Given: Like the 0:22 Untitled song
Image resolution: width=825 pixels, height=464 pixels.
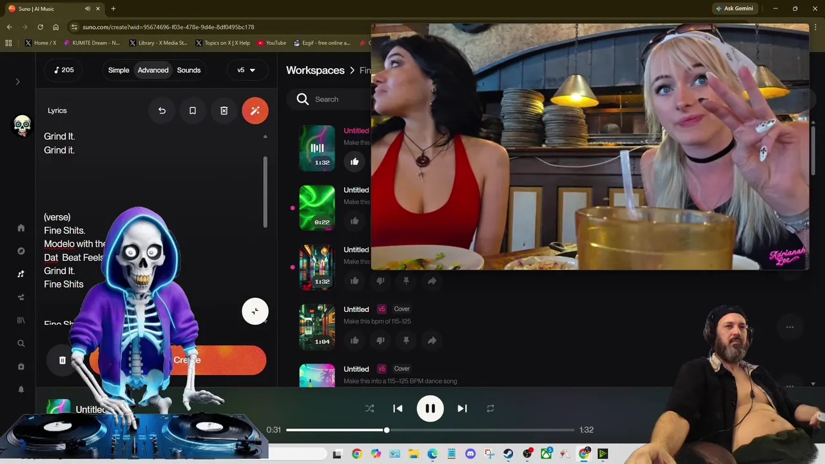Looking at the screenshot, I should [354, 221].
